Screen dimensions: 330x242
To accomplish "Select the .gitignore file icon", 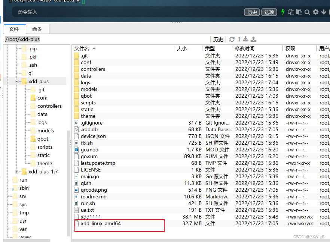I will pyautogui.click(x=76, y=123).
